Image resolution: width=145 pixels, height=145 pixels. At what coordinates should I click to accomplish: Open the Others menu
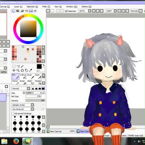coord(87,6)
